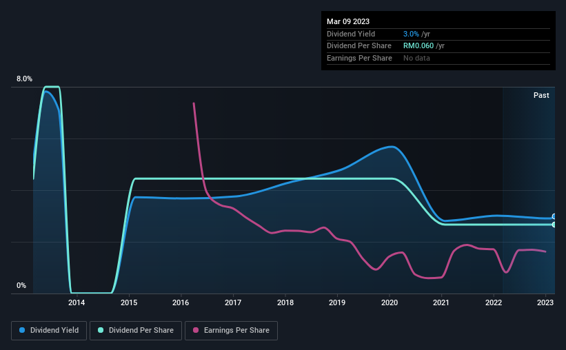The image size is (566, 350).
Task: Click the 8.0% y-axis label
Action: point(24,79)
